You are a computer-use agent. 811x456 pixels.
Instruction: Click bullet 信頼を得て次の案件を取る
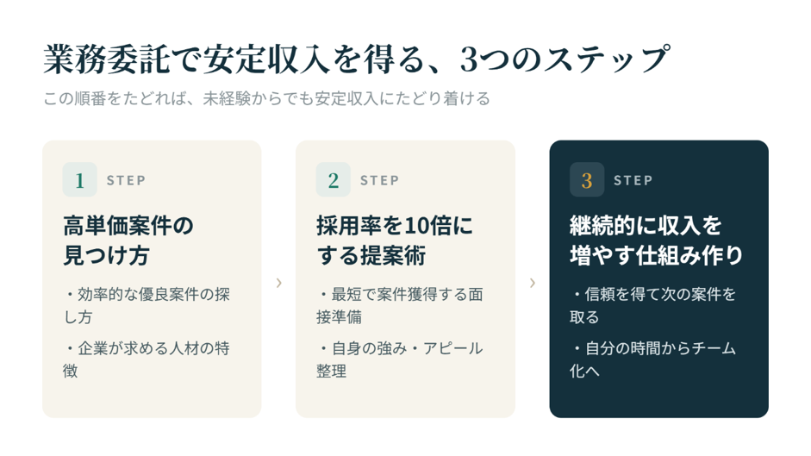point(652,305)
